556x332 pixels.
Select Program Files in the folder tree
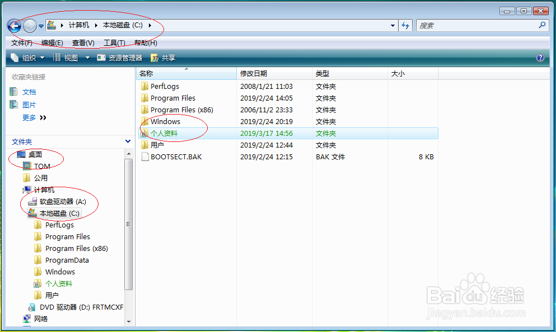pyautogui.click(x=67, y=237)
